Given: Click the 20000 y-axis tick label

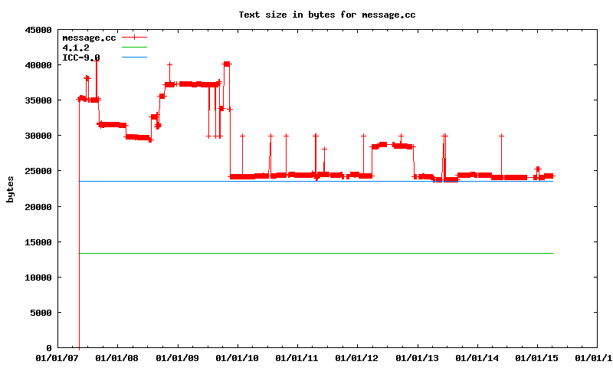Looking at the screenshot, I should tap(36, 207).
